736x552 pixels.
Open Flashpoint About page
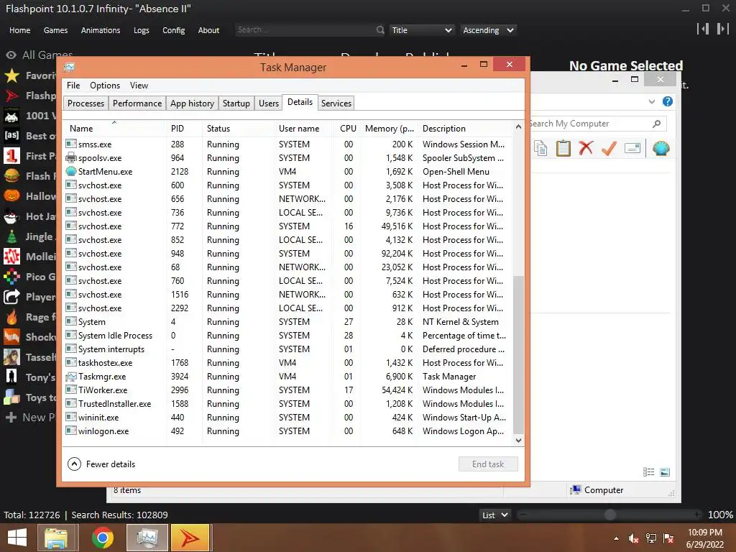208,30
